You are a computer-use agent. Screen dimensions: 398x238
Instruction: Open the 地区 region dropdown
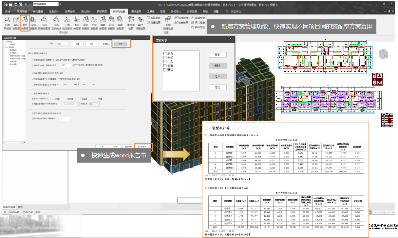coord(62,44)
